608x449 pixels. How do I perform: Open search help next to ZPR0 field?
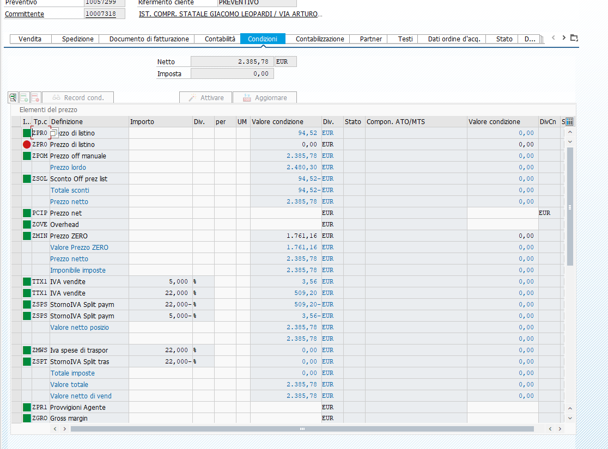click(53, 133)
